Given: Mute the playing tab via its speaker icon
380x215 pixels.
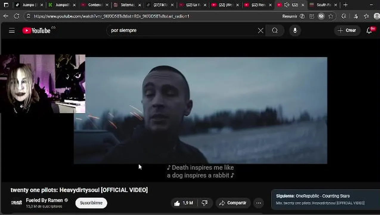Looking at the screenshot, I should pos(287,5).
